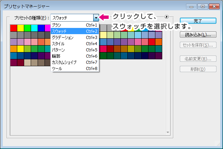Select パターン preset type
The width and height of the screenshot is (223, 149).
tap(75, 50)
